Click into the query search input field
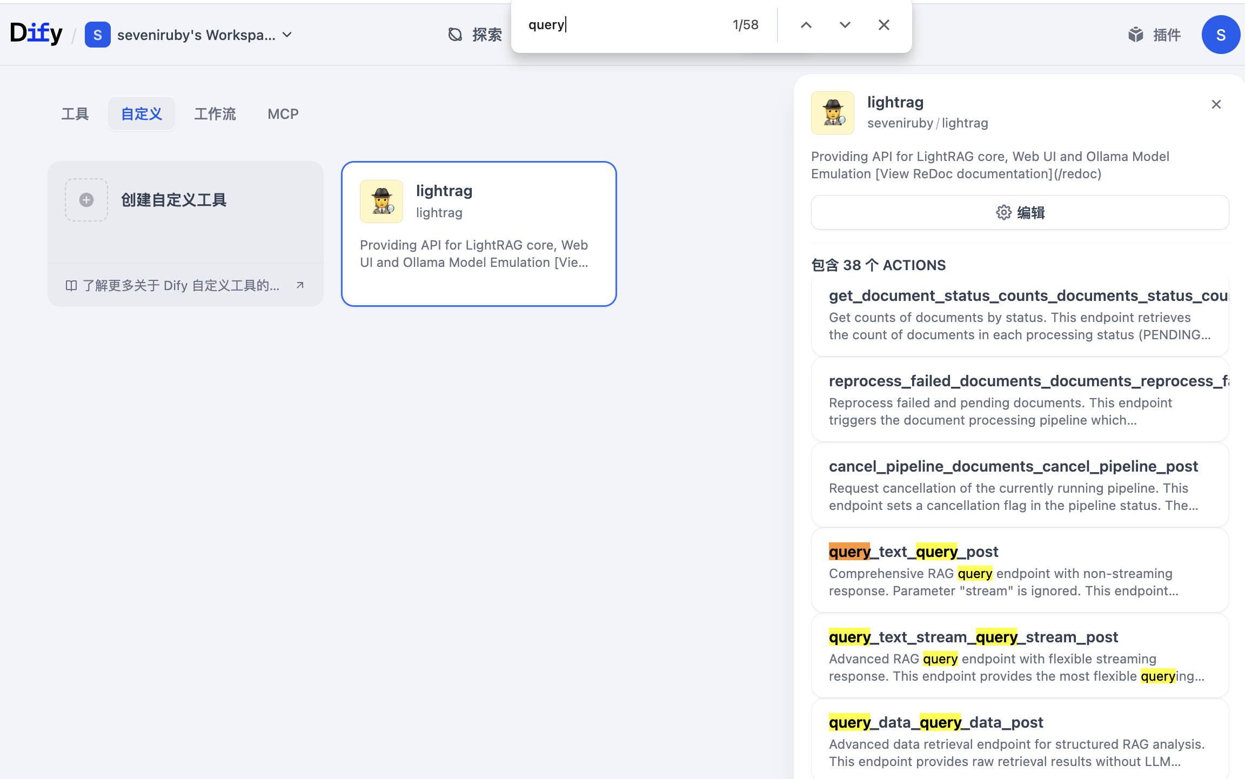The height and width of the screenshot is (779, 1245). [x=621, y=25]
